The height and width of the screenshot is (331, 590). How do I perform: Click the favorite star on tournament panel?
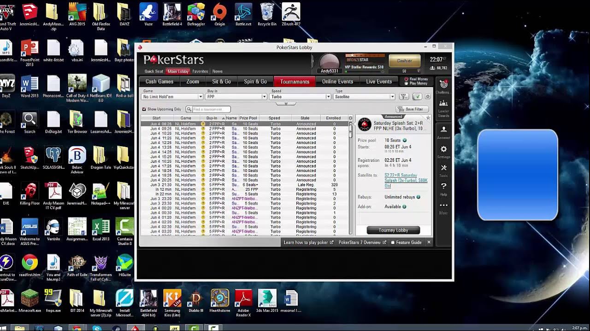click(x=428, y=118)
